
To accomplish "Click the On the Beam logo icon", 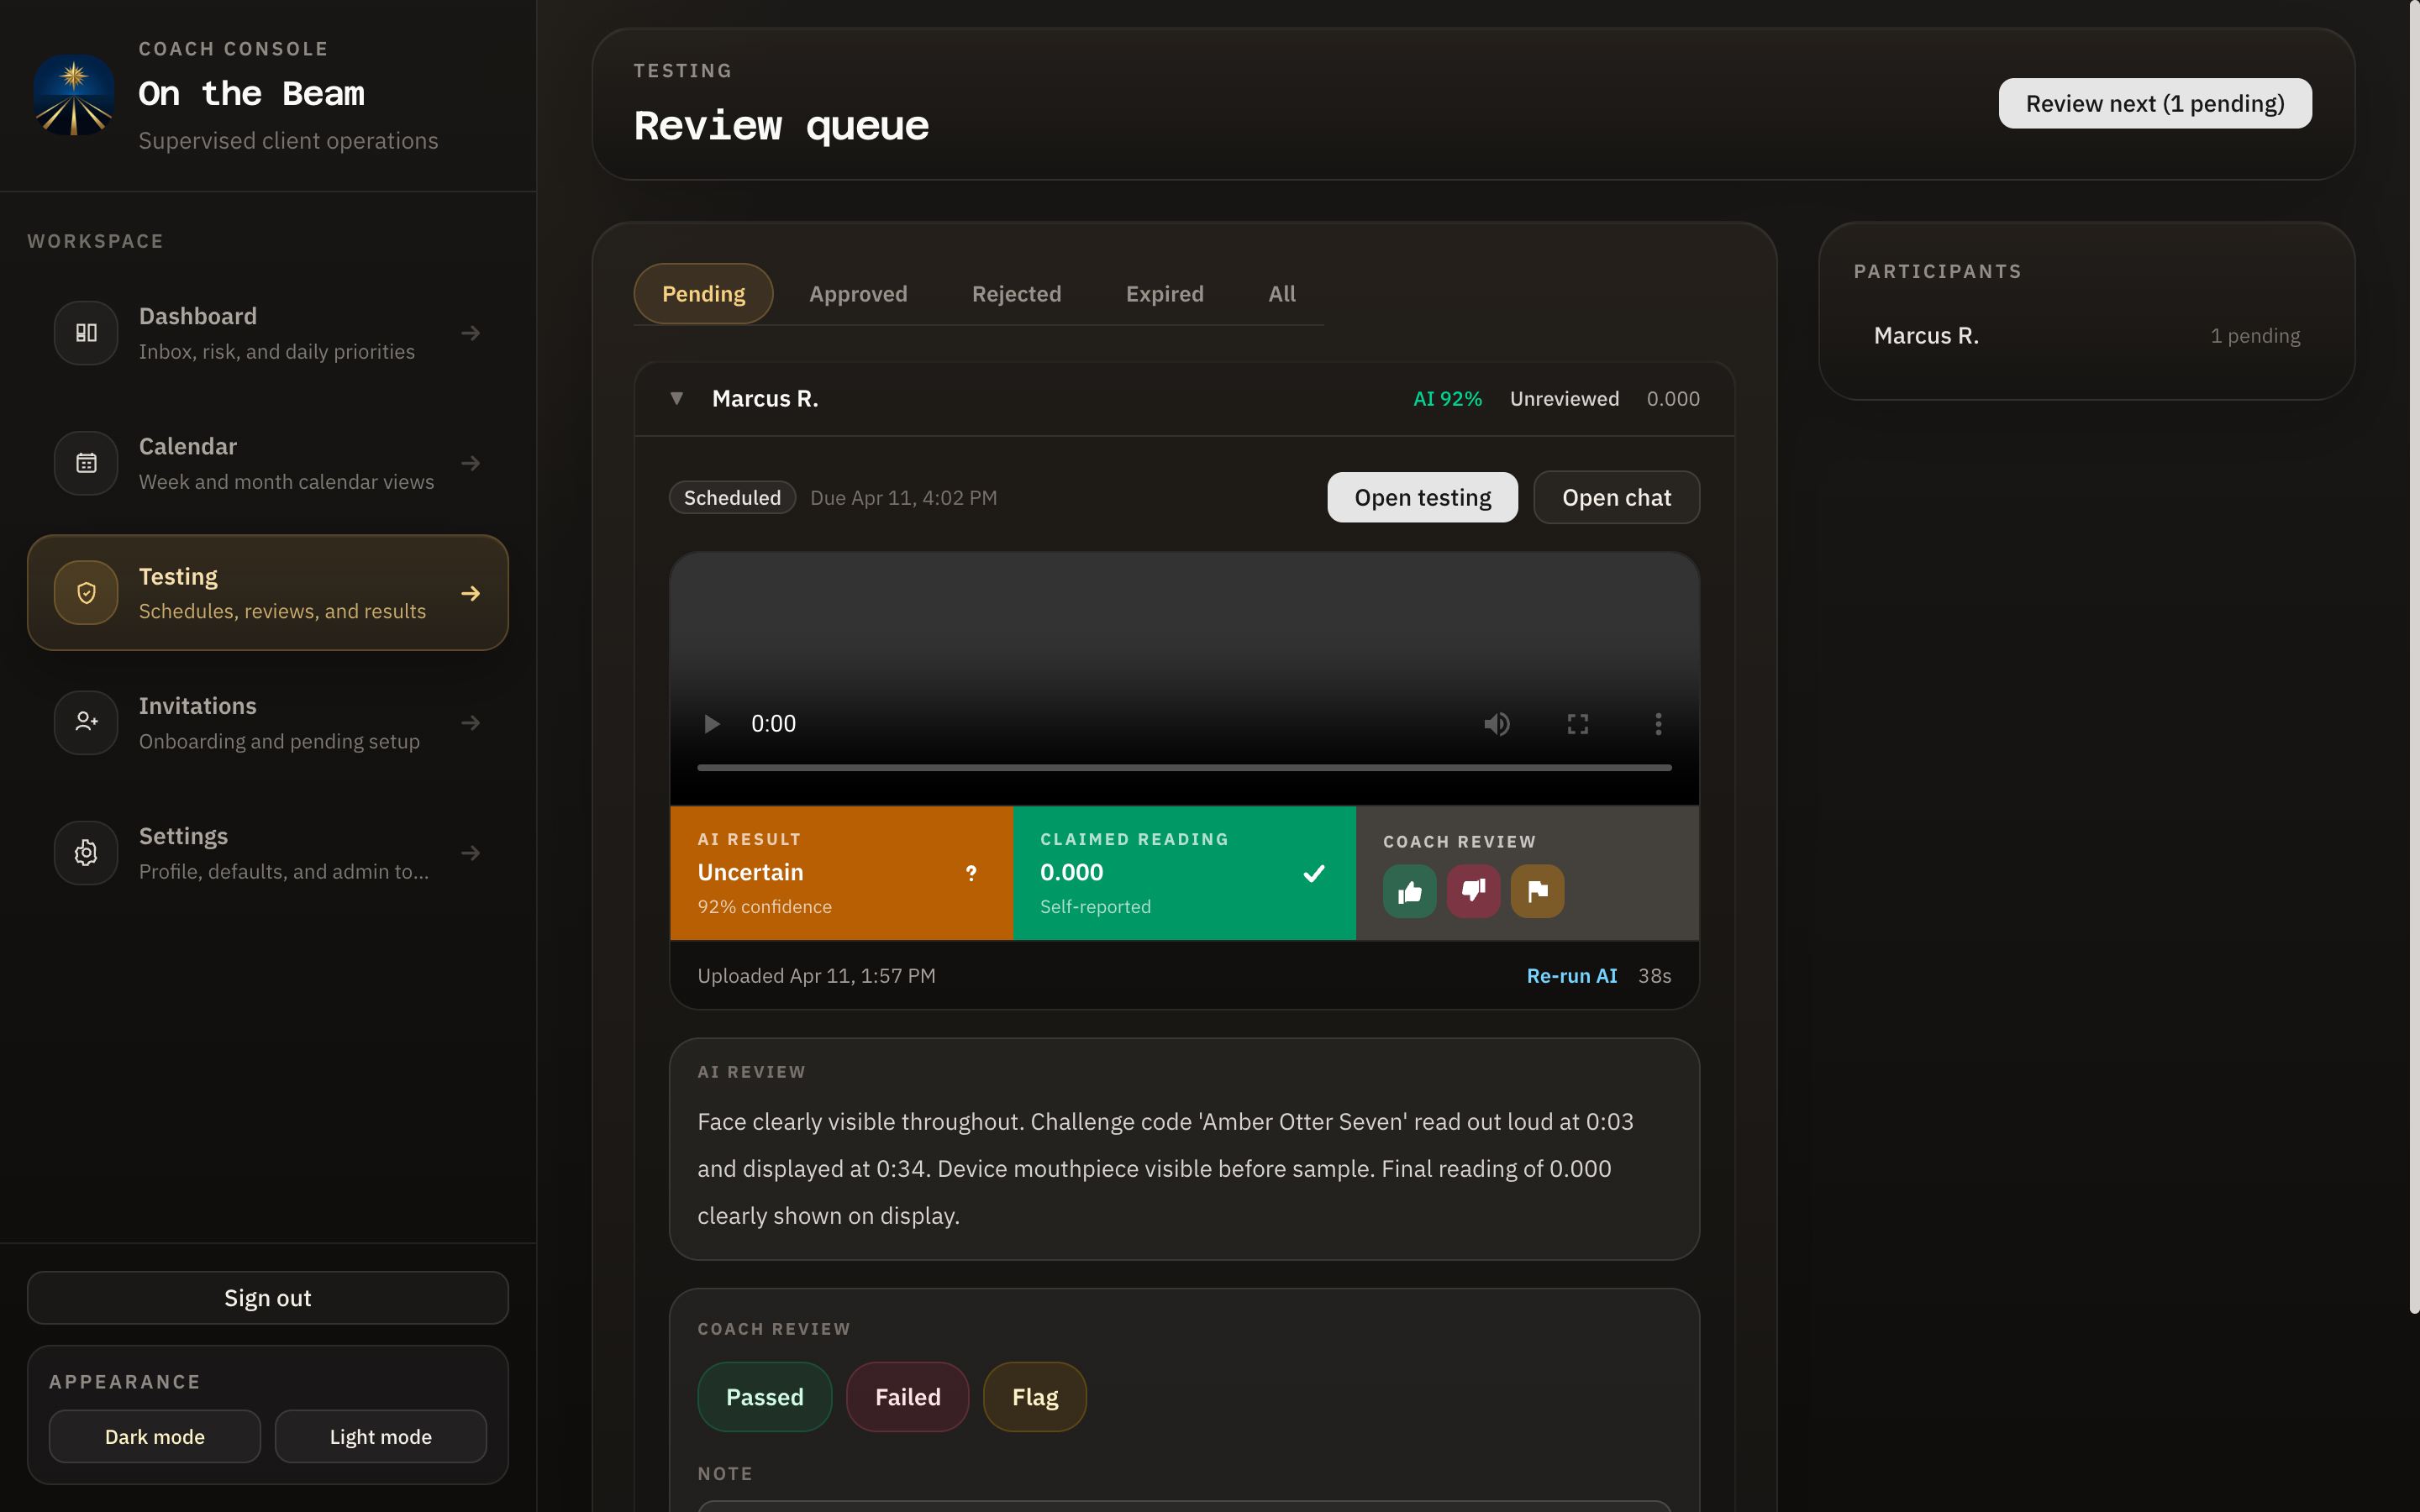I will pyautogui.click(x=74, y=95).
